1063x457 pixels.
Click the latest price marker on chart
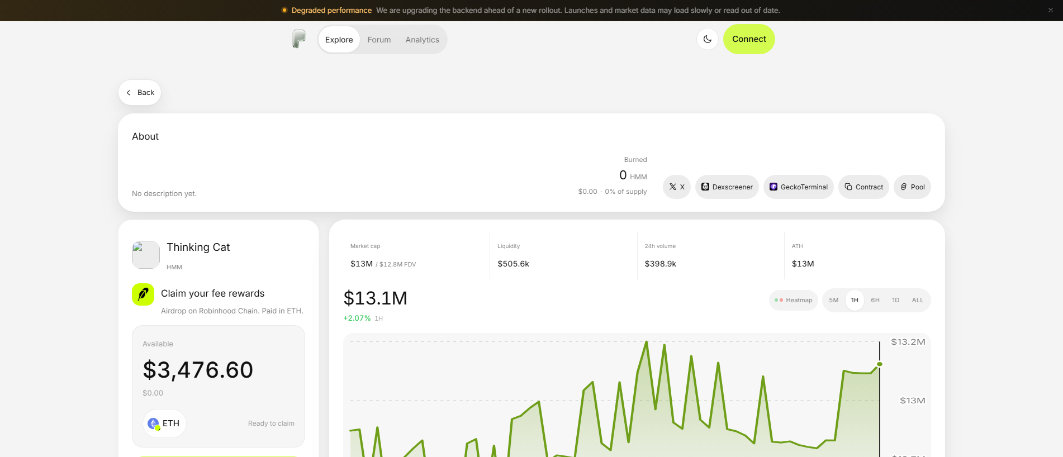coord(880,364)
